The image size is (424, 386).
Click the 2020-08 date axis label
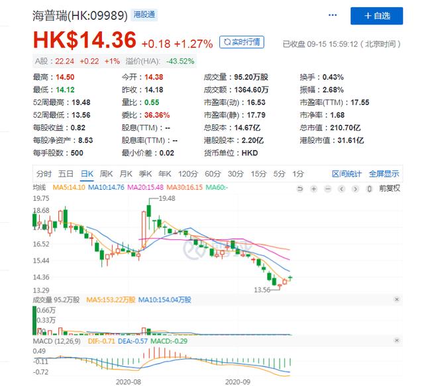pyautogui.click(x=129, y=382)
